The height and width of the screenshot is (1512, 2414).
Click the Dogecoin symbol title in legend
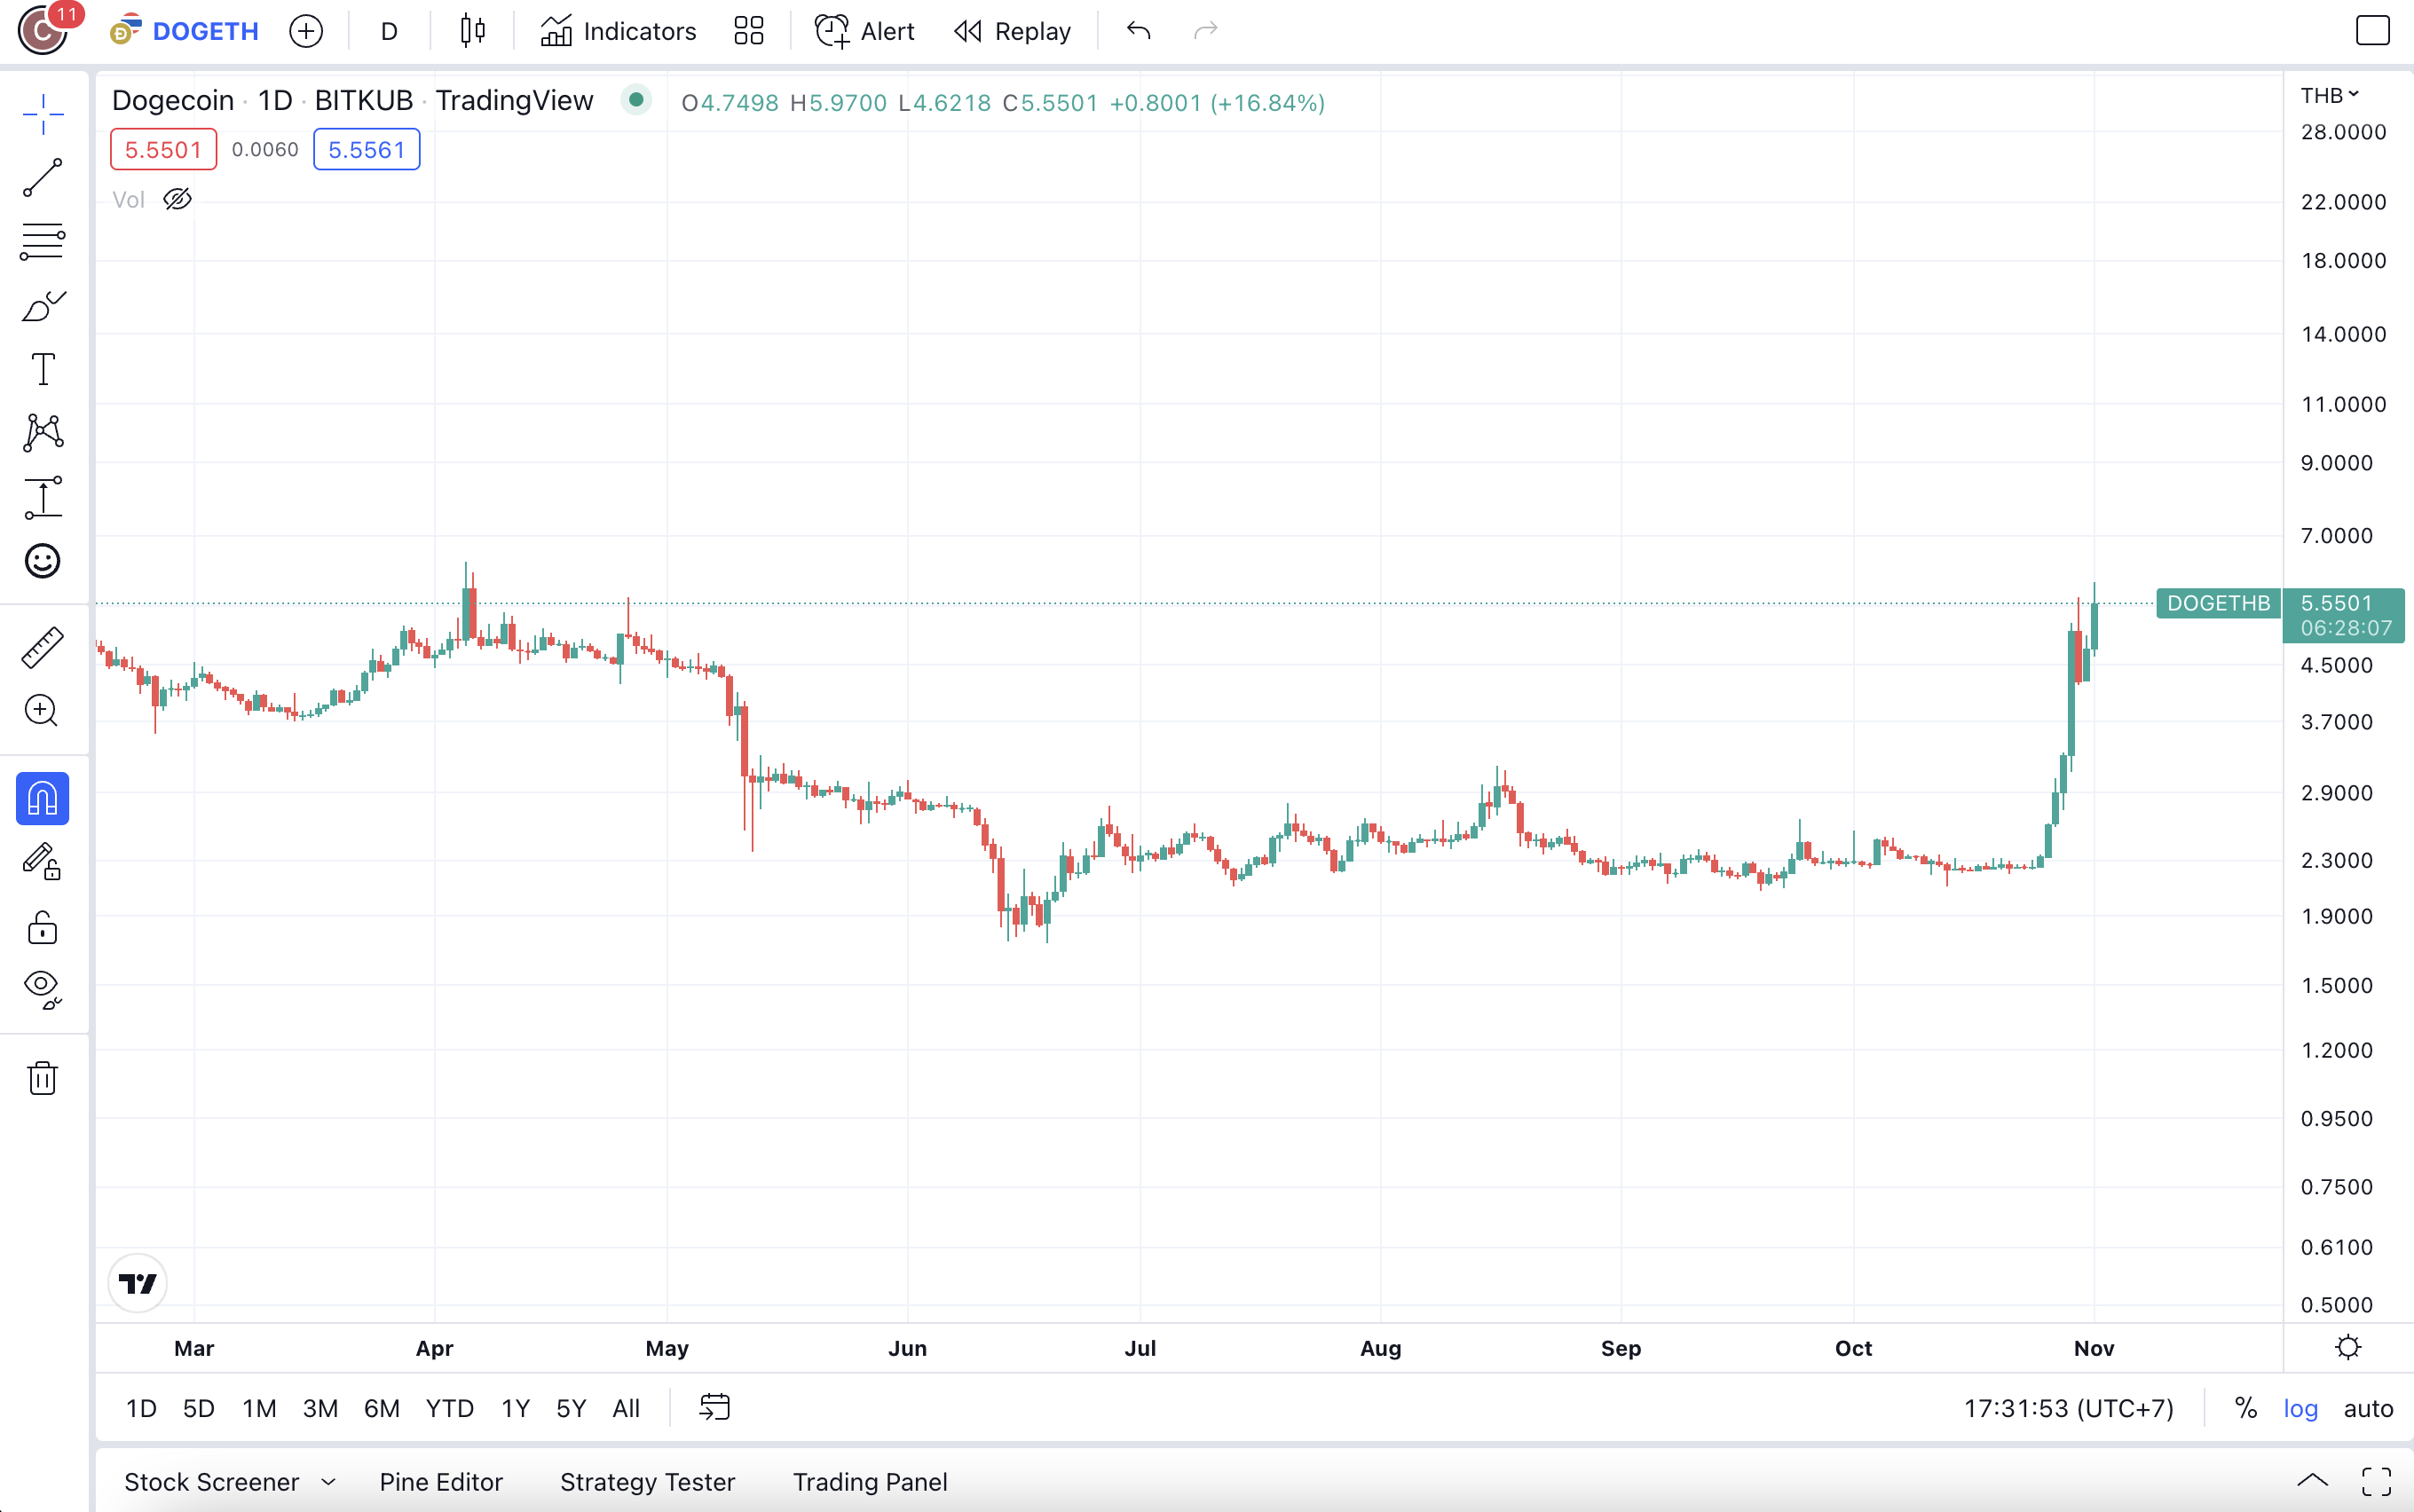click(x=173, y=100)
